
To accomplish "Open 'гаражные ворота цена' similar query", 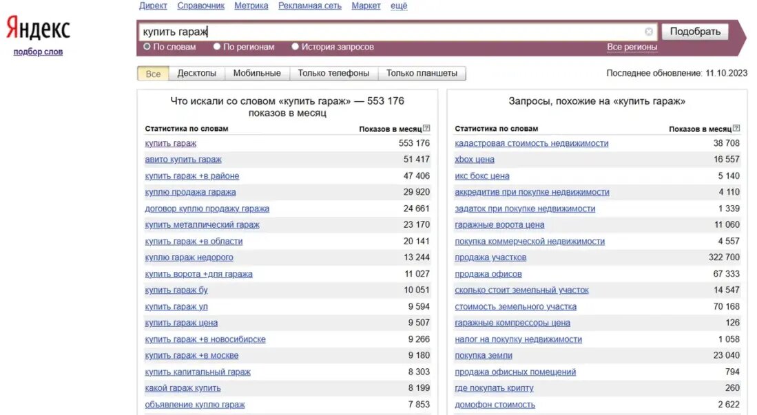I will pos(499,225).
